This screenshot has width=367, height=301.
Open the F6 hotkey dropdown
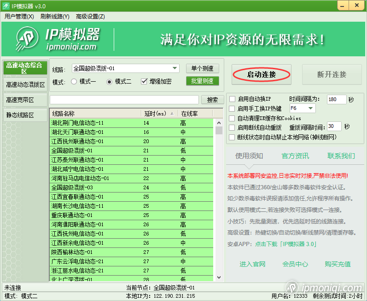[x=311, y=108]
